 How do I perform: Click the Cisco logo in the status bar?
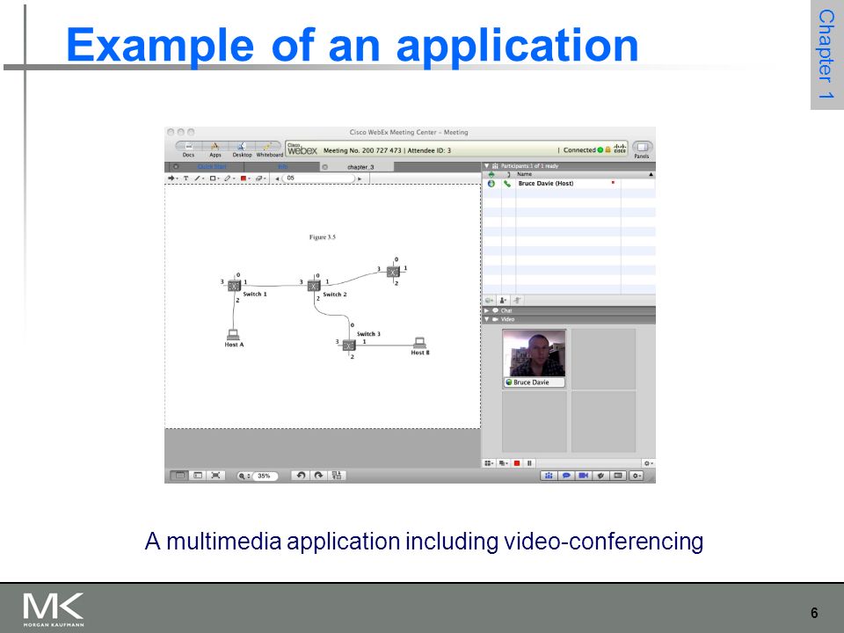click(x=620, y=149)
